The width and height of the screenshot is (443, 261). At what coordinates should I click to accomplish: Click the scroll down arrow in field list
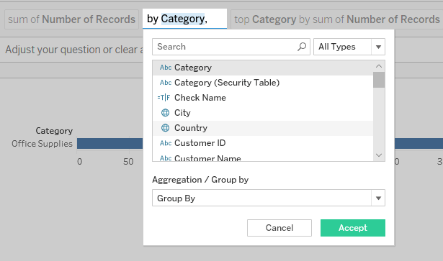point(379,155)
